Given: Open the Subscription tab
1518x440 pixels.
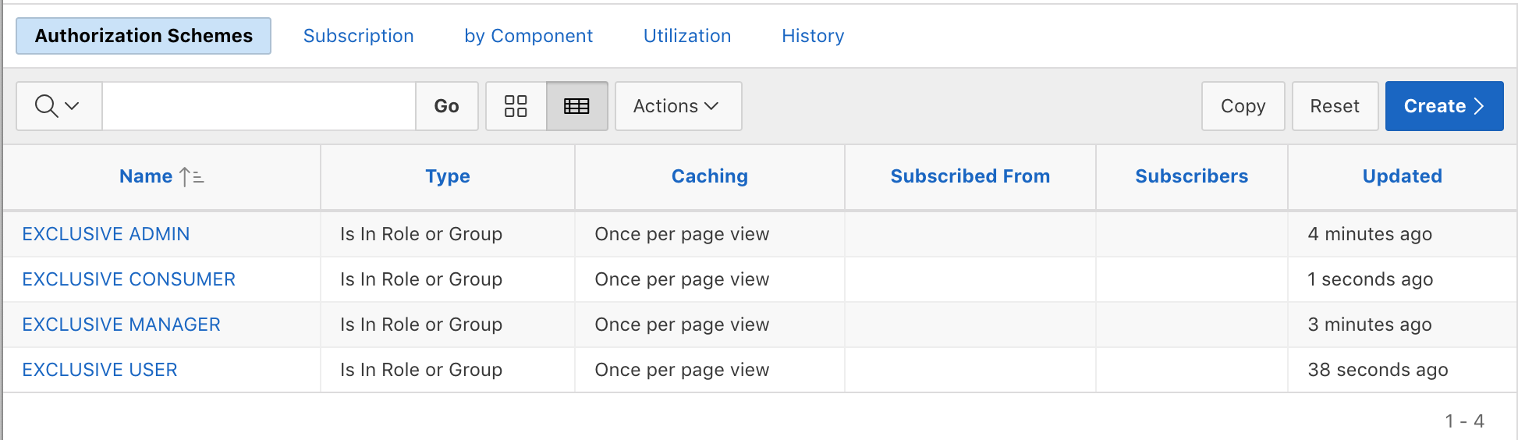Looking at the screenshot, I should [x=358, y=36].
